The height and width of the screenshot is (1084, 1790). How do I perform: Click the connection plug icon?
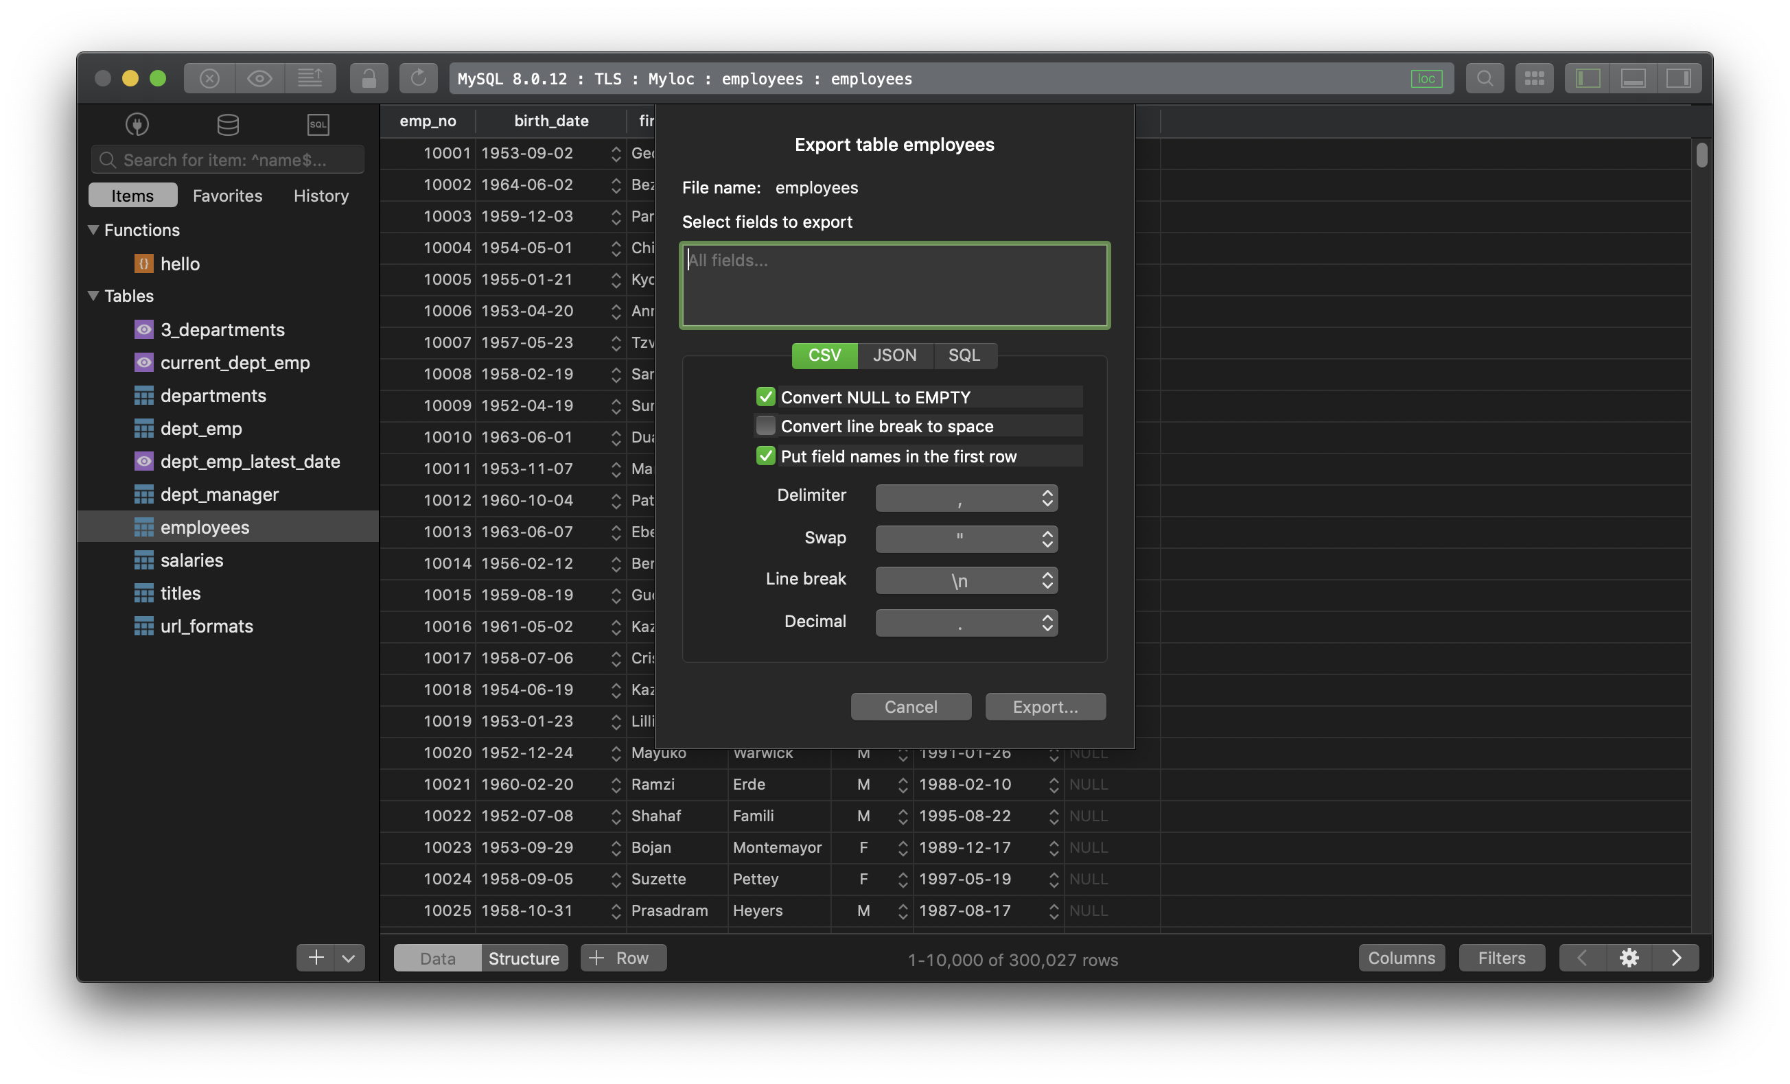[136, 124]
